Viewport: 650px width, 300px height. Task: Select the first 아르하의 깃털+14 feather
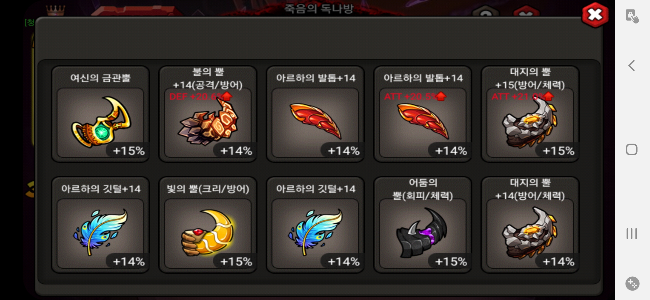pos(100,225)
